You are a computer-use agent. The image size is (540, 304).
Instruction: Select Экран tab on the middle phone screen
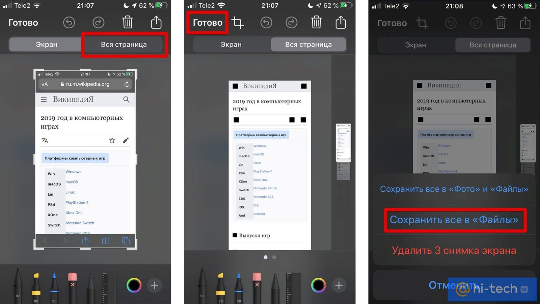(x=231, y=45)
